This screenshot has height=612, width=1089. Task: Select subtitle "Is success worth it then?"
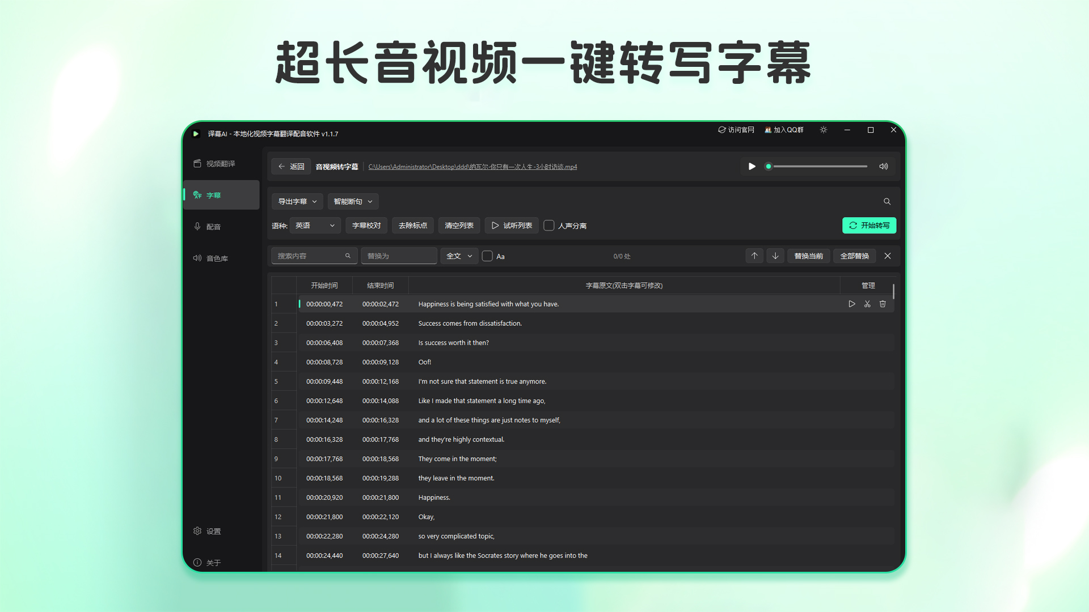click(454, 343)
